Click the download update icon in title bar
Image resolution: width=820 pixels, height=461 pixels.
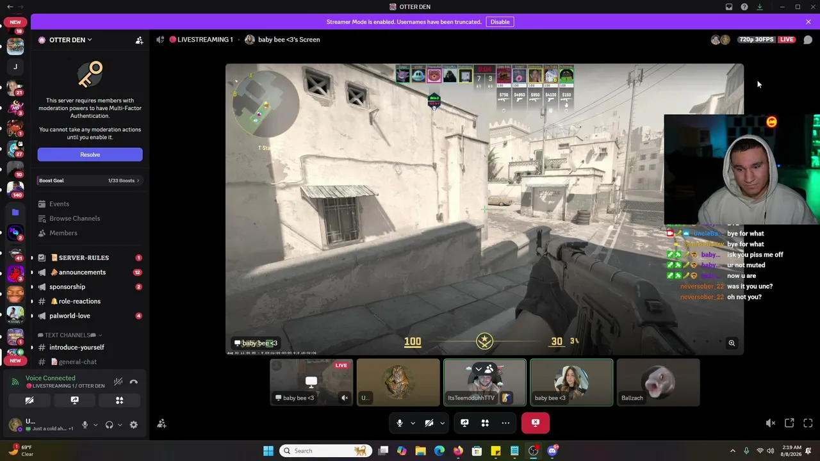[760, 7]
